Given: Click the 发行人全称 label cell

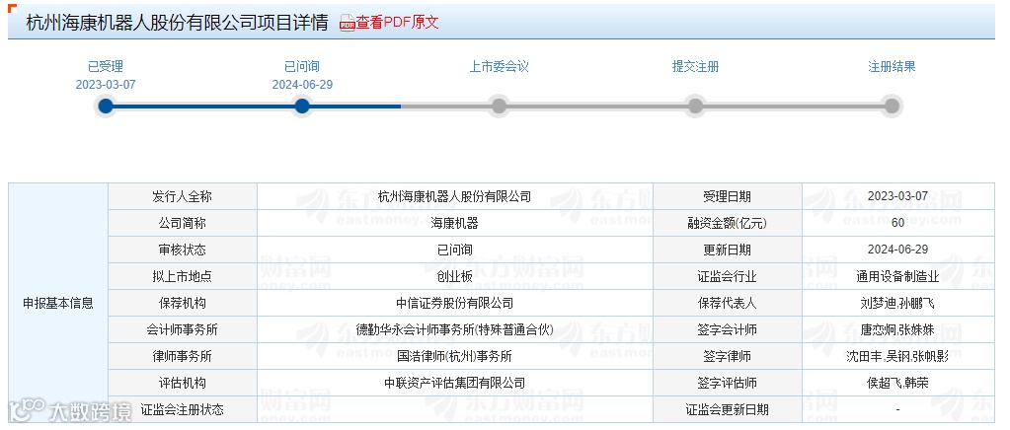Looking at the screenshot, I should pos(183,196).
